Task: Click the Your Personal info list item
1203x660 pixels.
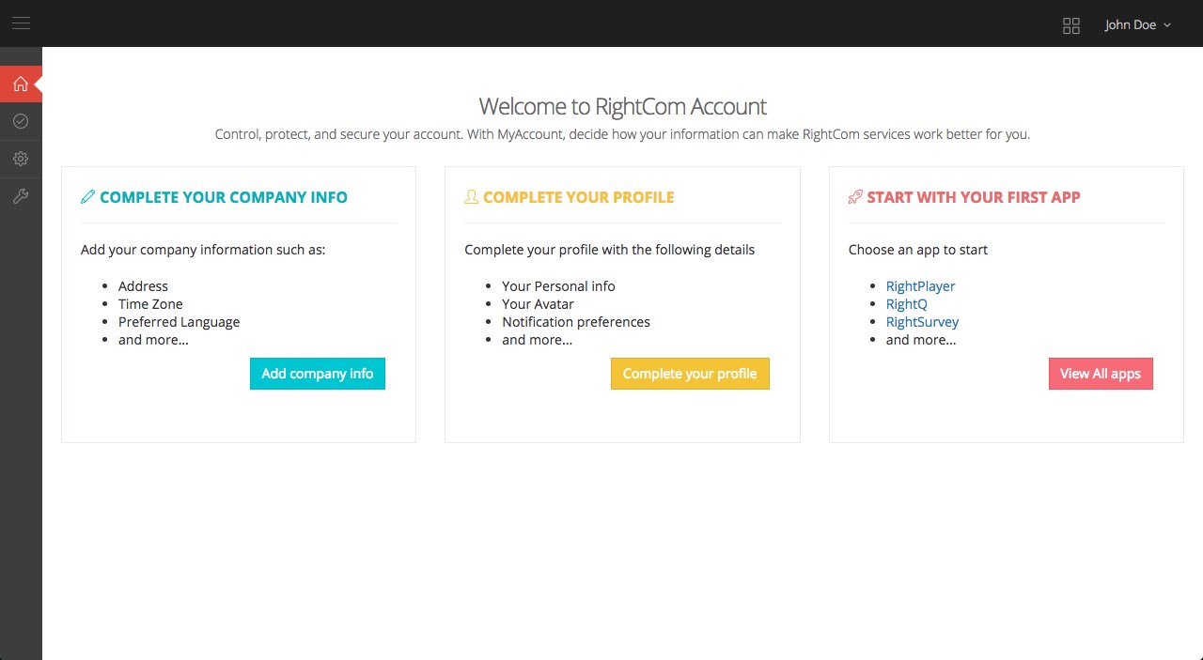Action: click(x=558, y=286)
